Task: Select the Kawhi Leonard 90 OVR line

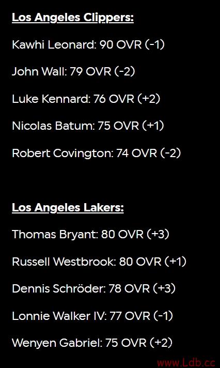Action: pyautogui.click(x=88, y=44)
